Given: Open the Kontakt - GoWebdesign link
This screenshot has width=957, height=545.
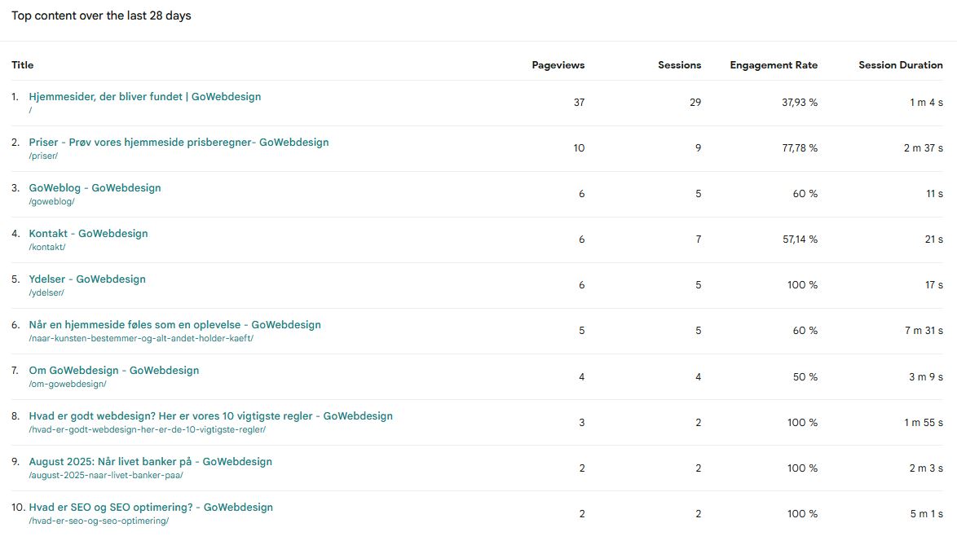Looking at the screenshot, I should coord(88,234).
